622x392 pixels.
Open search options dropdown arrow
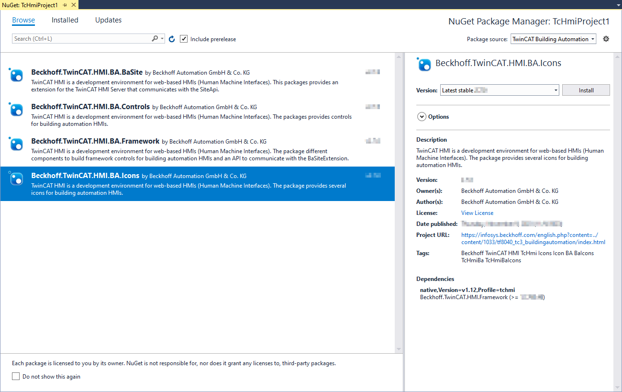click(163, 39)
